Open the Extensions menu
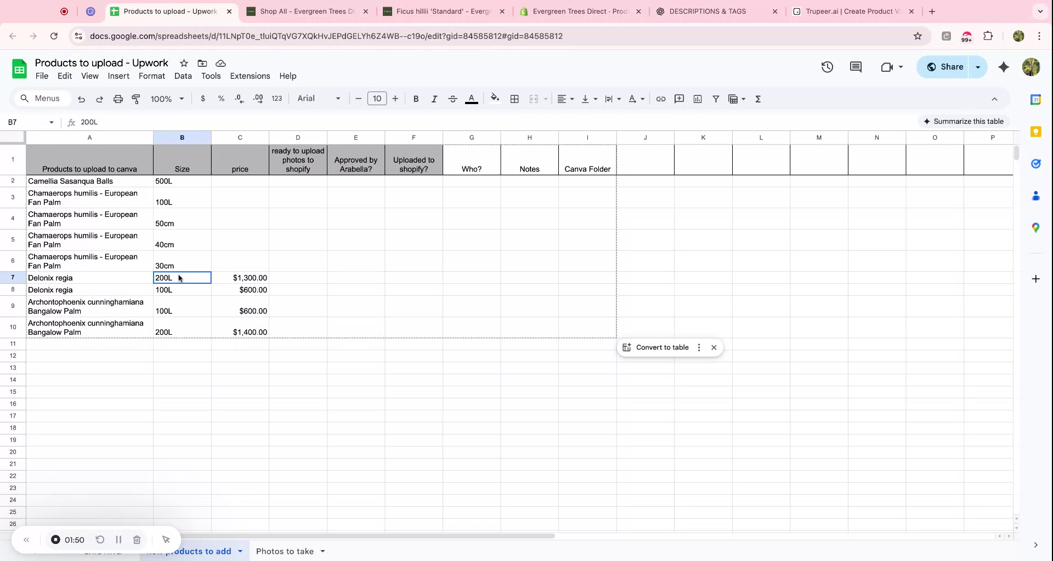The height and width of the screenshot is (561, 1053). click(250, 76)
